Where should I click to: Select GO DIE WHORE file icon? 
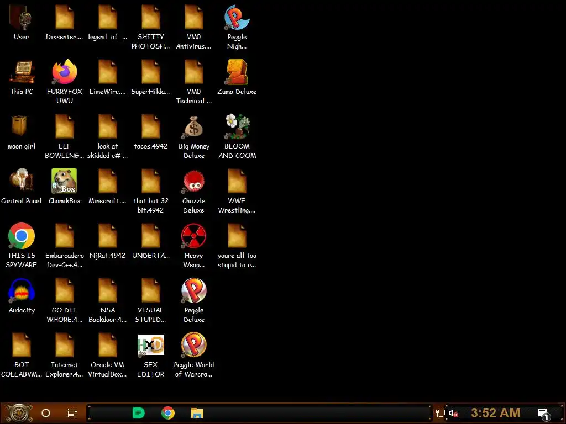point(65,290)
